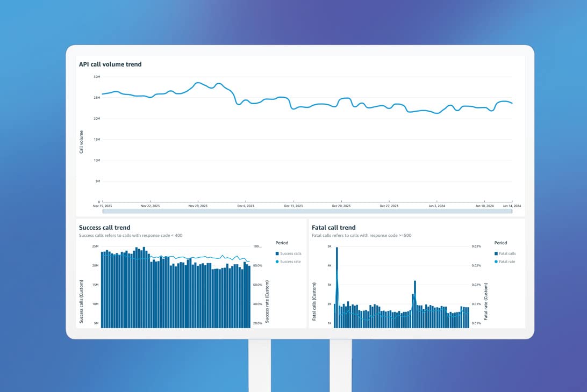This screenshot has width=587, height=392.
Task: Click the Fatal calls square legend marker
Action: 496,253
